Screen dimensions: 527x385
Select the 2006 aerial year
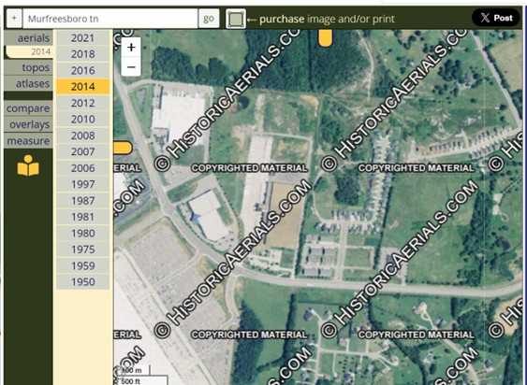[x=82, y=168]
